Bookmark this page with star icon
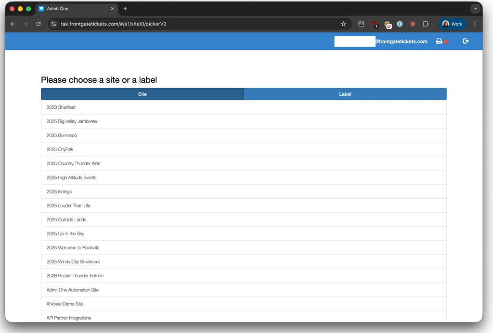493x333 pixels. [343, 24]
